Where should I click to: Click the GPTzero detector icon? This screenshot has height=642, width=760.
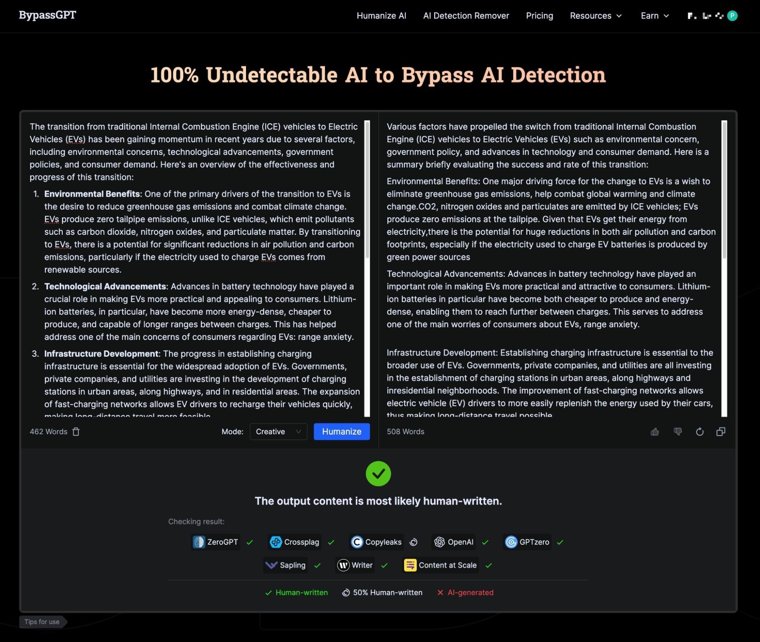pos(511,542)
